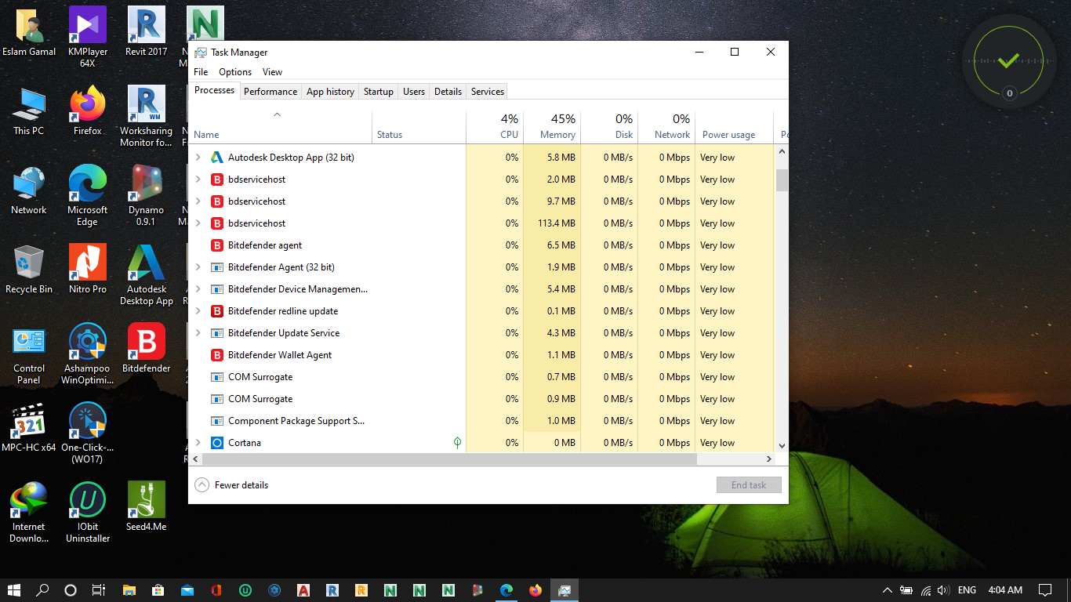Expand the Autodesk Desktop App process group

pyautogui.click(x=198, y=158)
